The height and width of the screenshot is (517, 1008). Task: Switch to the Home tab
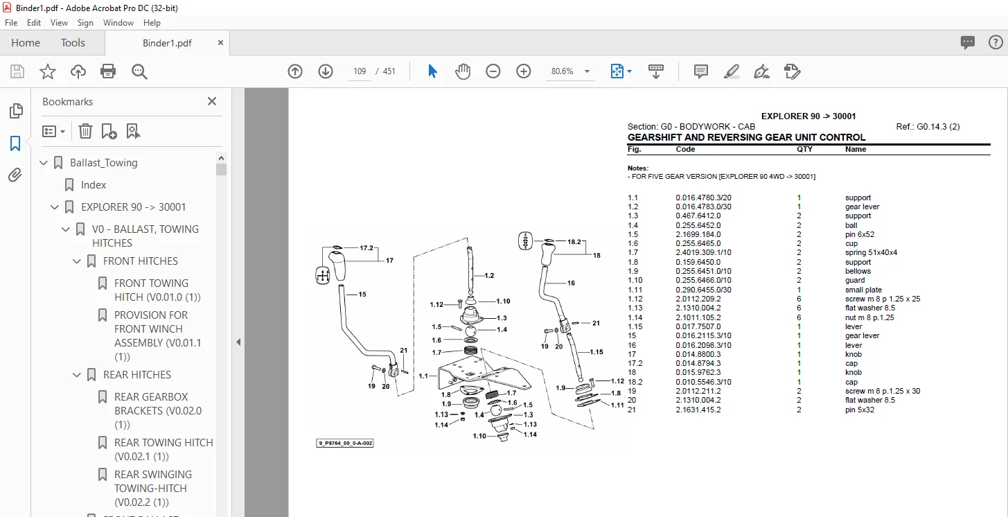coord(26,43)
